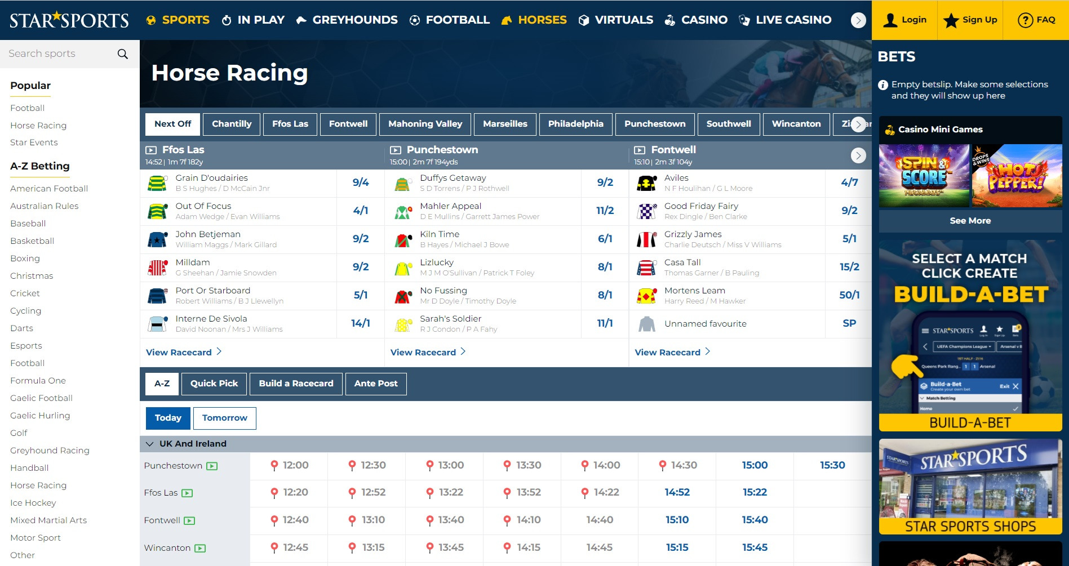The height and width of the screenshot is (566, 1069).
Task: Click the right chevron to see more meetings
Action: point(858,124)
